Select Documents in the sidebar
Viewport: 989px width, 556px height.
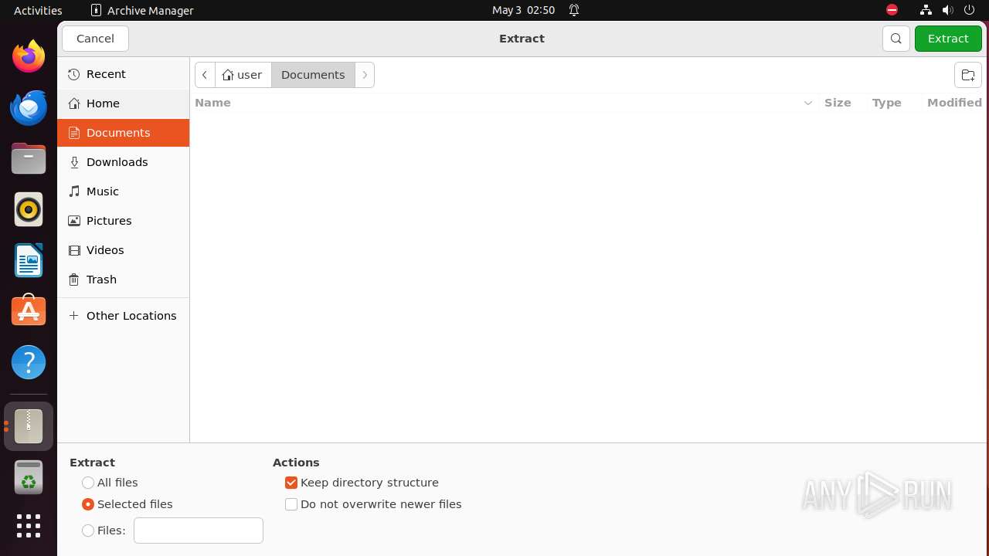tap(123, 133)
